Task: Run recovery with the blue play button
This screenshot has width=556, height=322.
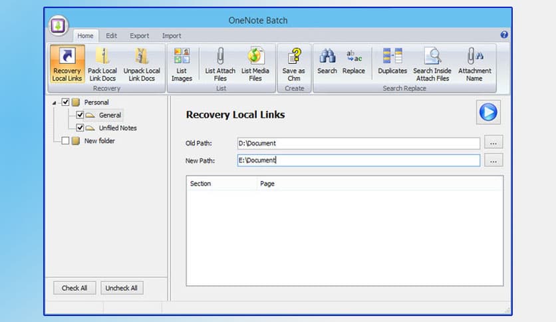Action: tap(488, 112)
